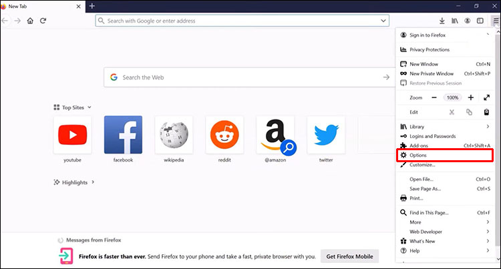Click the Firefox Account toolbar icon
501x269 pixels.
pos(467,21)
